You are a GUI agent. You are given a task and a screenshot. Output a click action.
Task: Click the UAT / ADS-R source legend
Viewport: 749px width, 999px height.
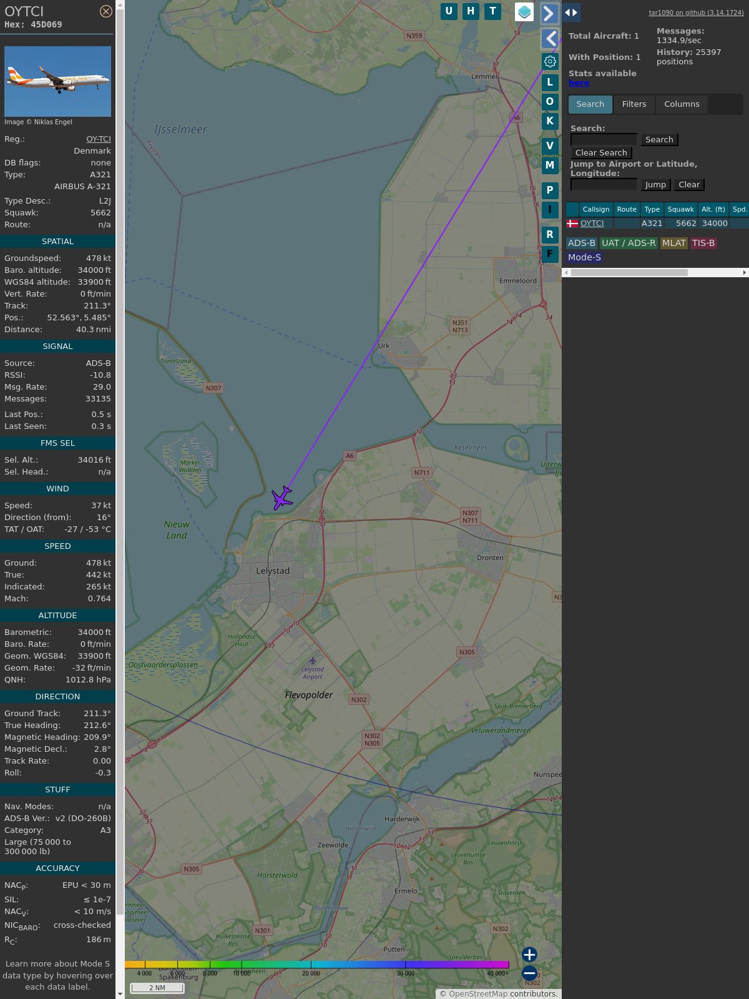(x=629, y=244)
